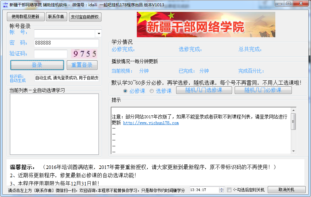This screenshot has height=197, width=311.
Task: Click the 当前视频 label
Action: [122, 71]
